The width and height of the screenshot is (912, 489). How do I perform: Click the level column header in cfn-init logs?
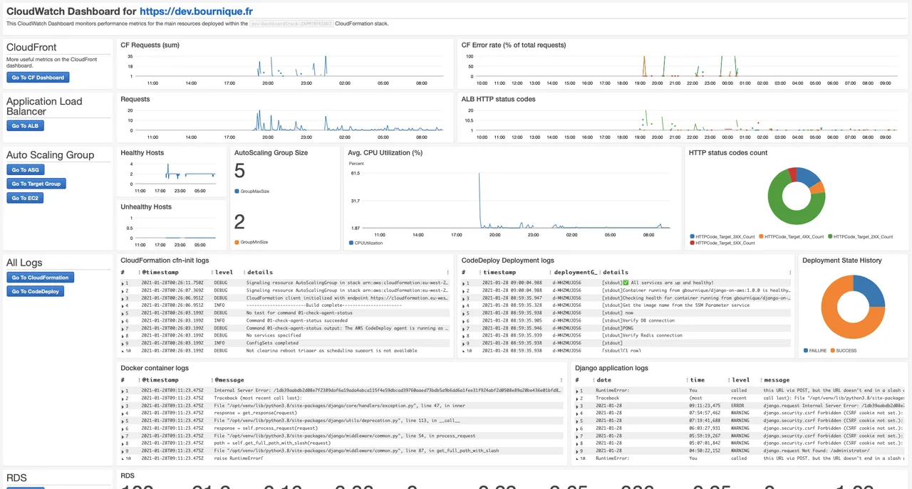coord(224,272)
